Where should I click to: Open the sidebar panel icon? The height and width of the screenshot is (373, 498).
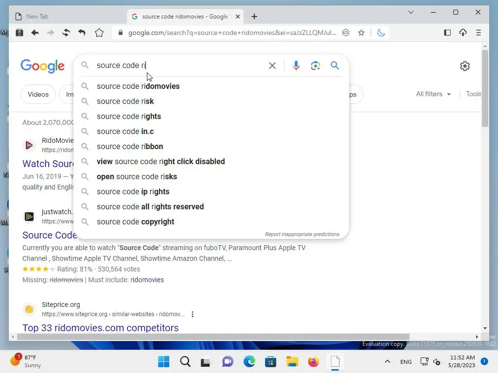pos(447,33)
